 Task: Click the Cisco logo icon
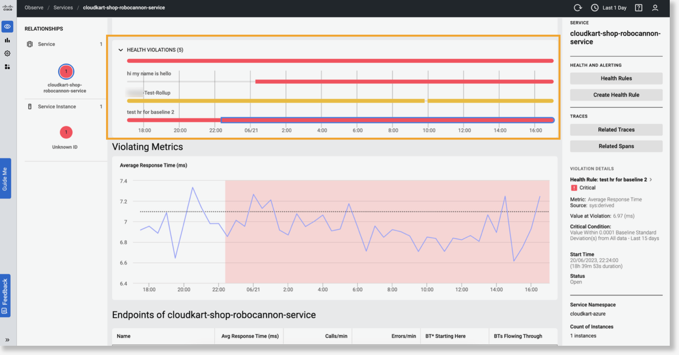tap(8, 8)
